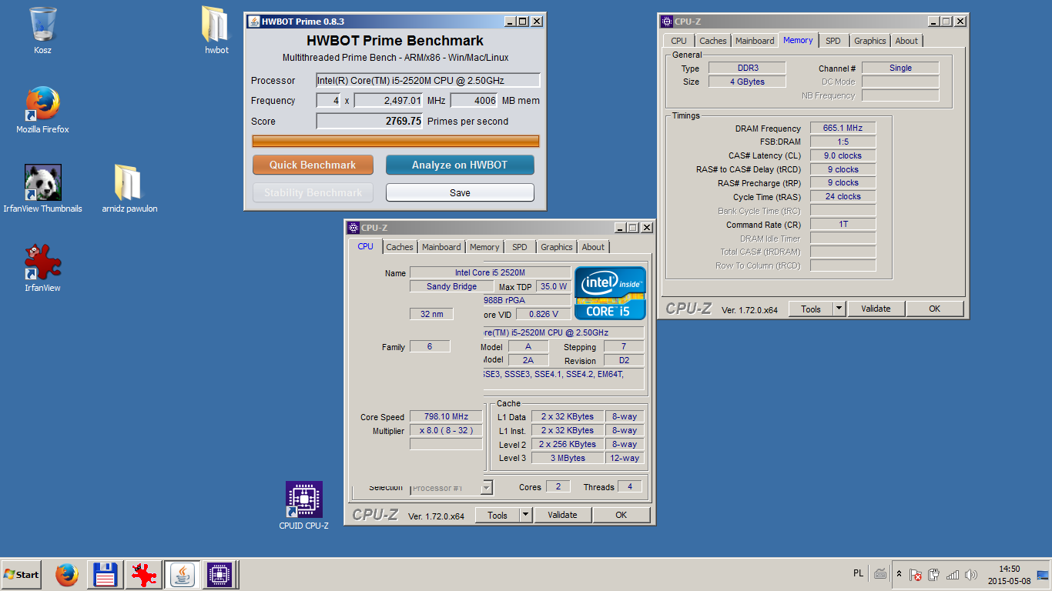
Task: Click the network signal tray icon
Action: pos(953,575)
